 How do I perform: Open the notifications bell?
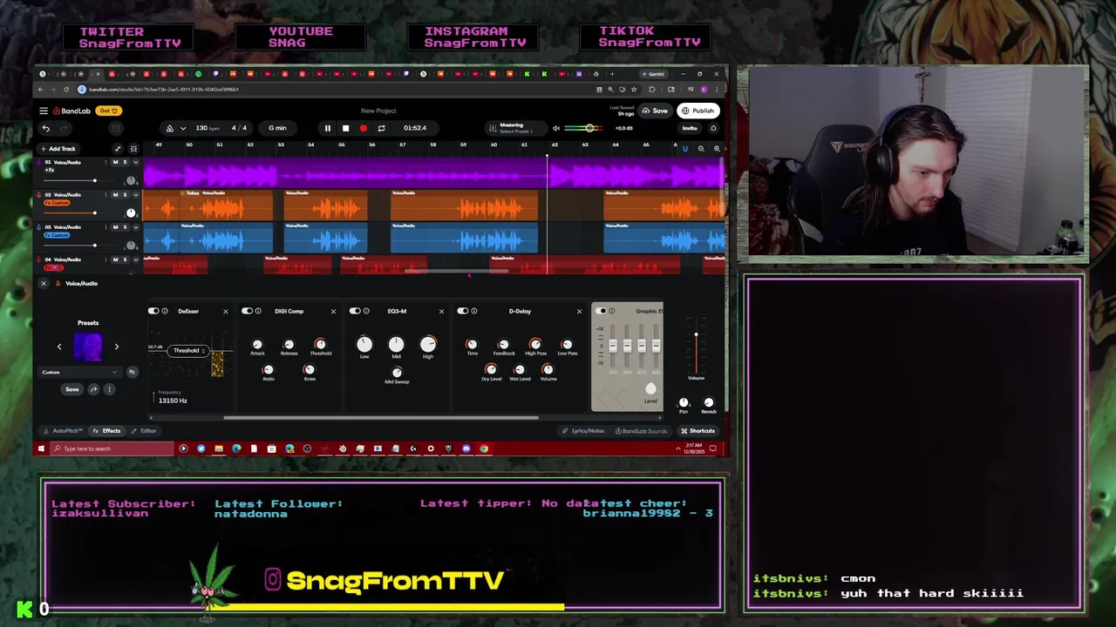pos(713,128)
